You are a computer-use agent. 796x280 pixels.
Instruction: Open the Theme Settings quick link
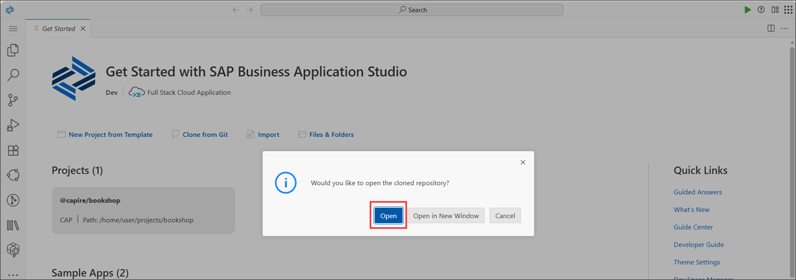[697, 262]
